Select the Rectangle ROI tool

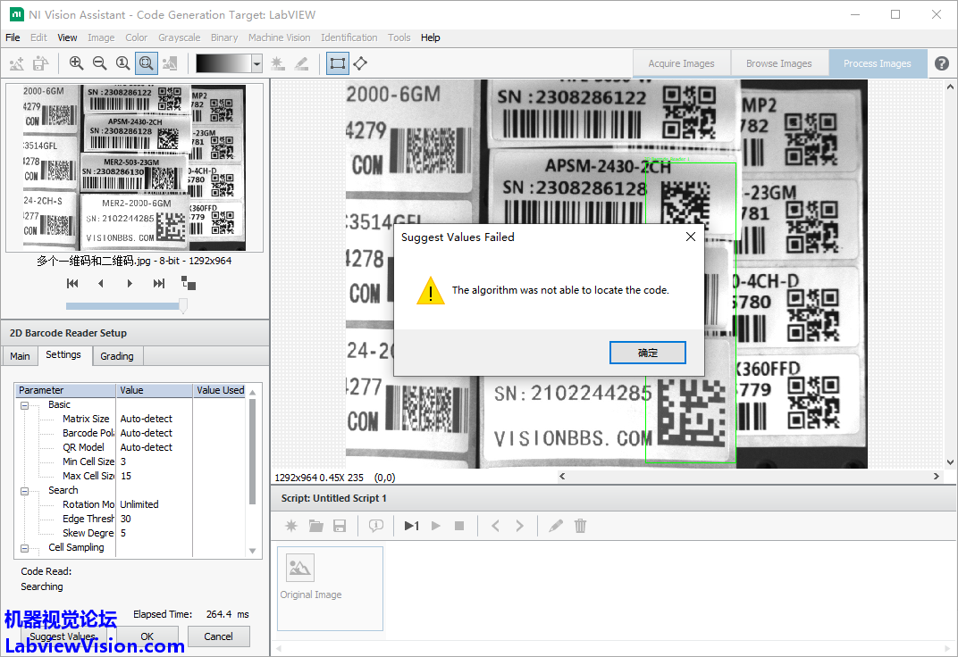click(x=337, y=63)
